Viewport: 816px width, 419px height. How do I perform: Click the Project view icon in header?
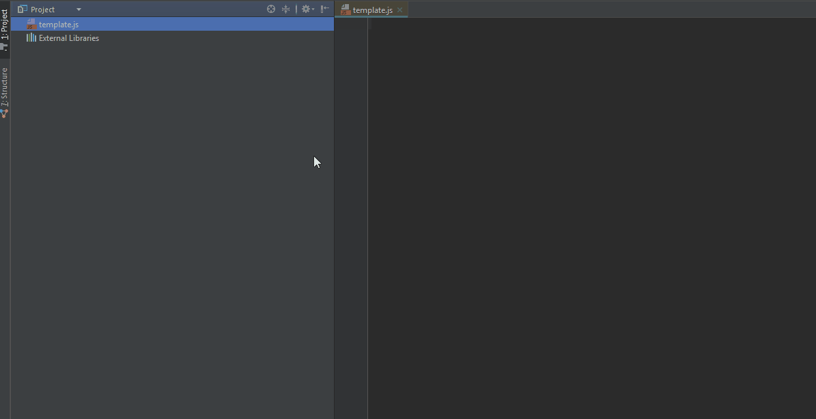tap(22, 10)
